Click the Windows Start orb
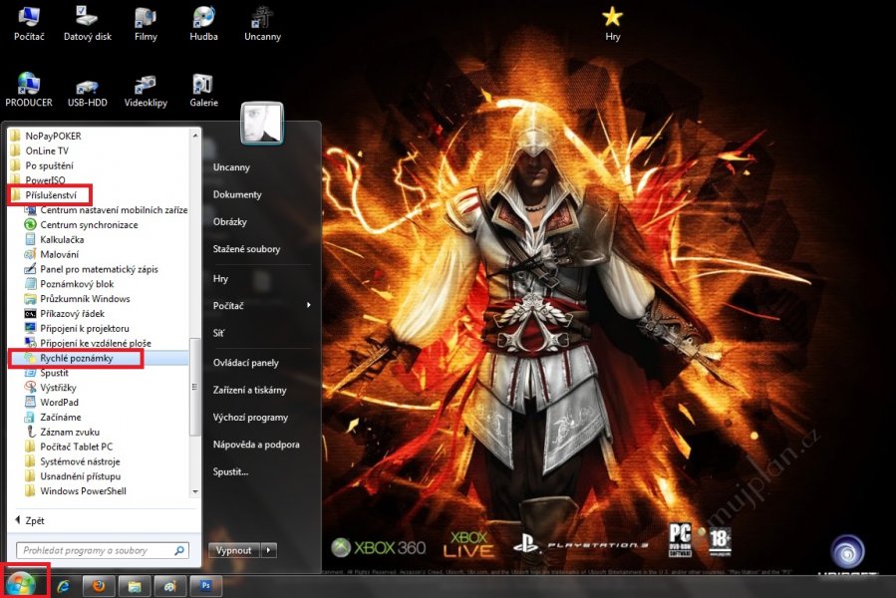 [21, 584]
